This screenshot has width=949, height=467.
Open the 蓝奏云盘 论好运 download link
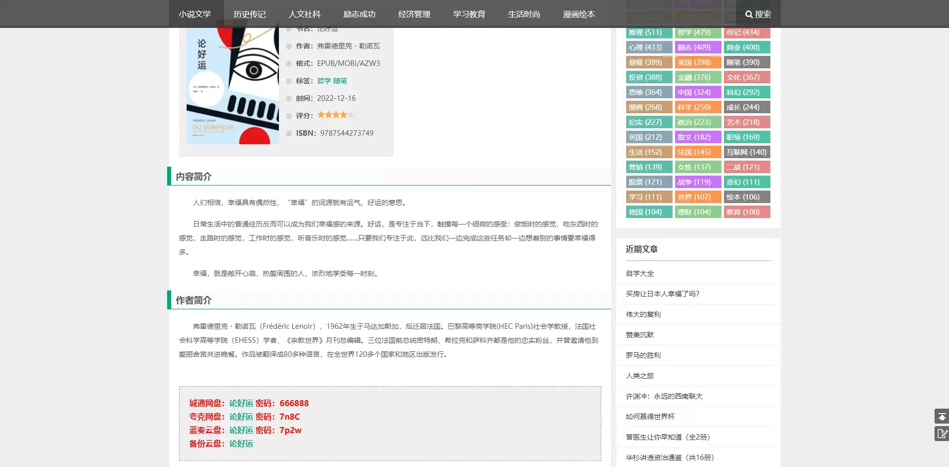(x=241, y=430)
